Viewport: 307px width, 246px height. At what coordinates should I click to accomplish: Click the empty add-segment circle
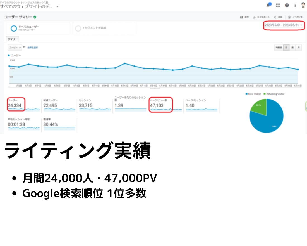[x=78, y=29]
